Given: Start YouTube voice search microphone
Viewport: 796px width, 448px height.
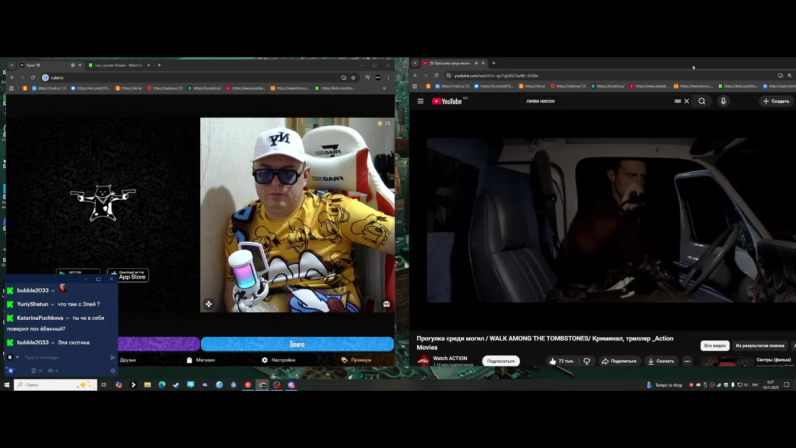Looking at the screenshot, I should [x=723, y=101].
